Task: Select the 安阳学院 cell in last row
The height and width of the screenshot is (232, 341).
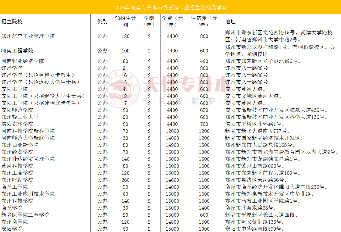Action: [12, 229]
